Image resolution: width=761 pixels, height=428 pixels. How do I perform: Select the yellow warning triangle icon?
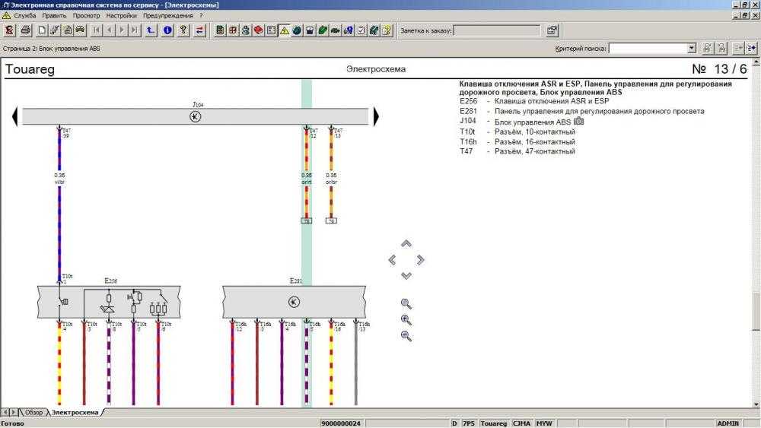pyautogui.click(x=284, y=30)
